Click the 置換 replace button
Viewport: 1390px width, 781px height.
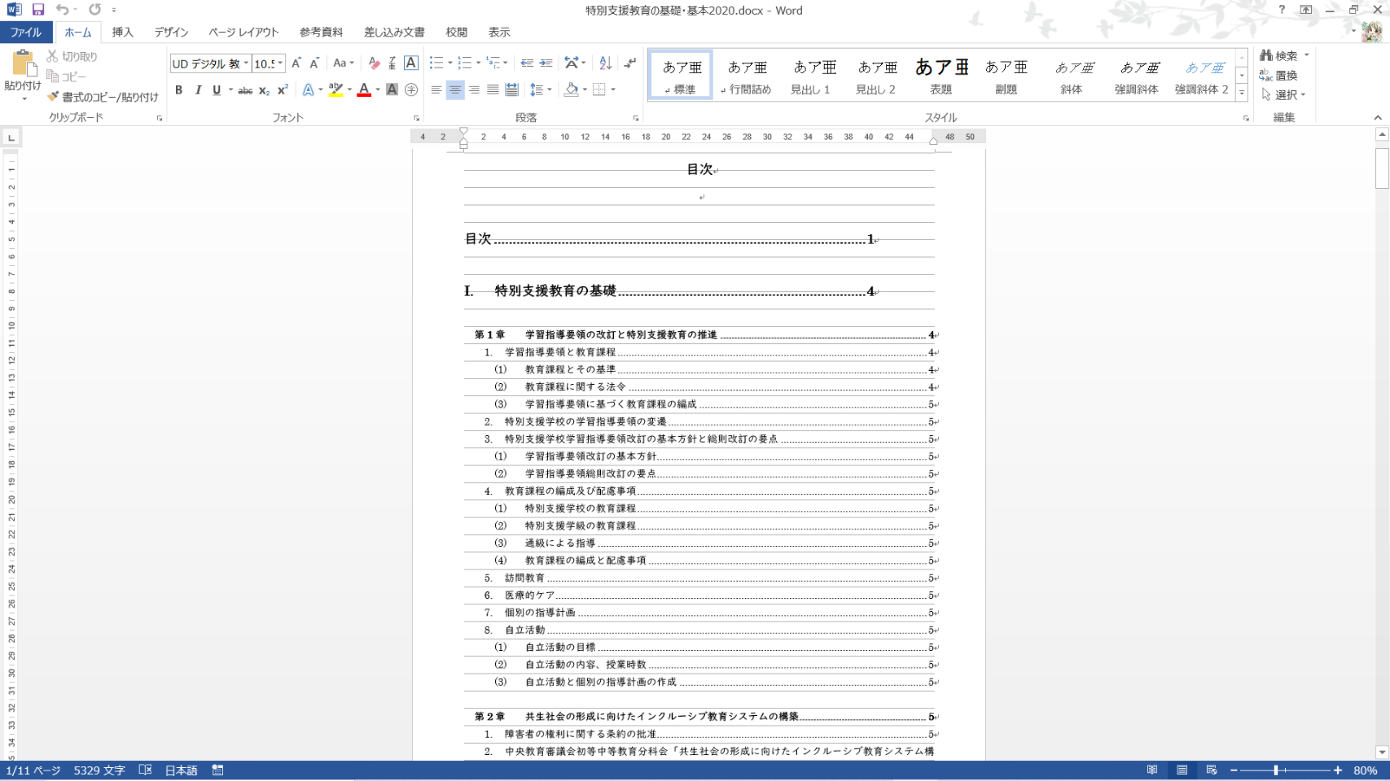[x=1278, y=75]
